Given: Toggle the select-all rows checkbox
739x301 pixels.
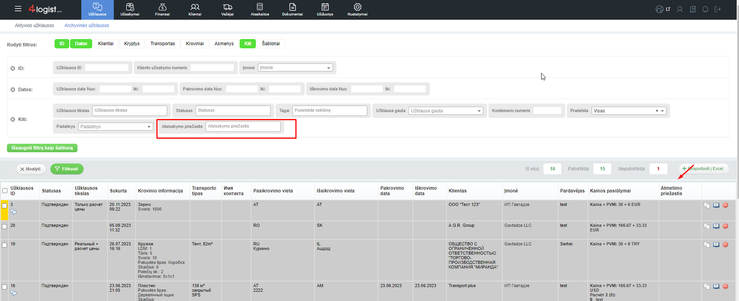Looking at the screenshot, I should 5,191.
